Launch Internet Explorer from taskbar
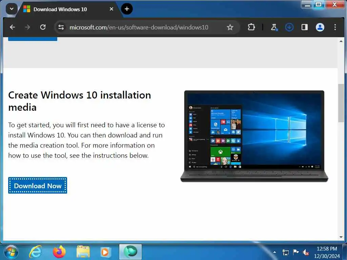Image resolution: width=347 pixels, height=260 pixels. (x=35, y=252)
